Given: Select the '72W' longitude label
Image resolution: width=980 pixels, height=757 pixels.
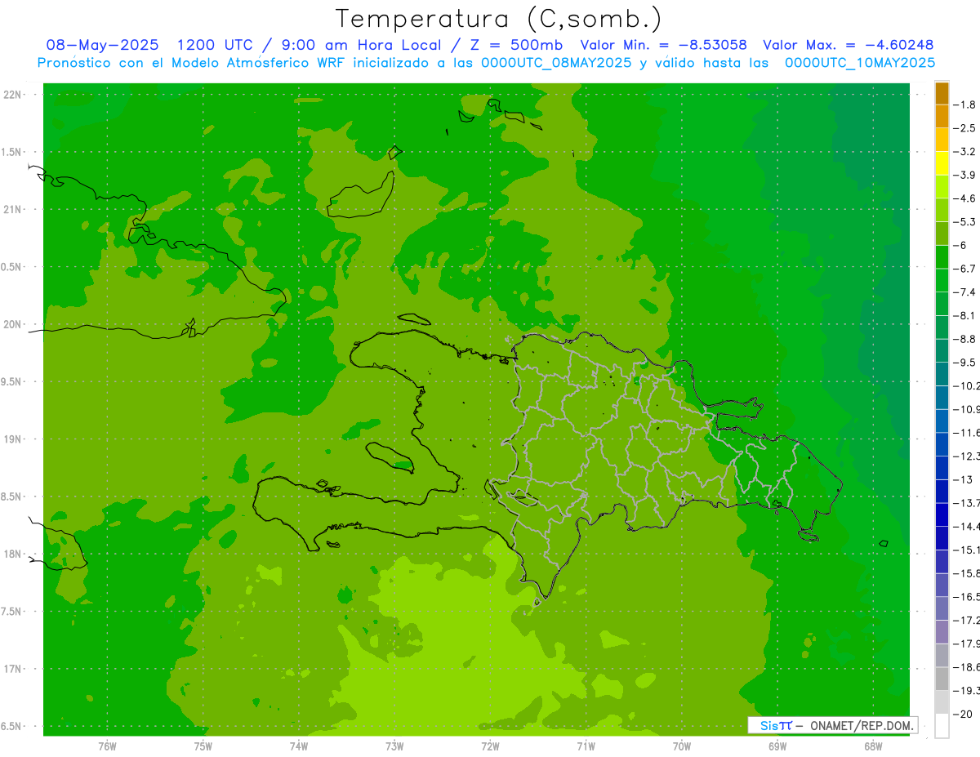Looking at the screenshot, I should pos(490,746).
